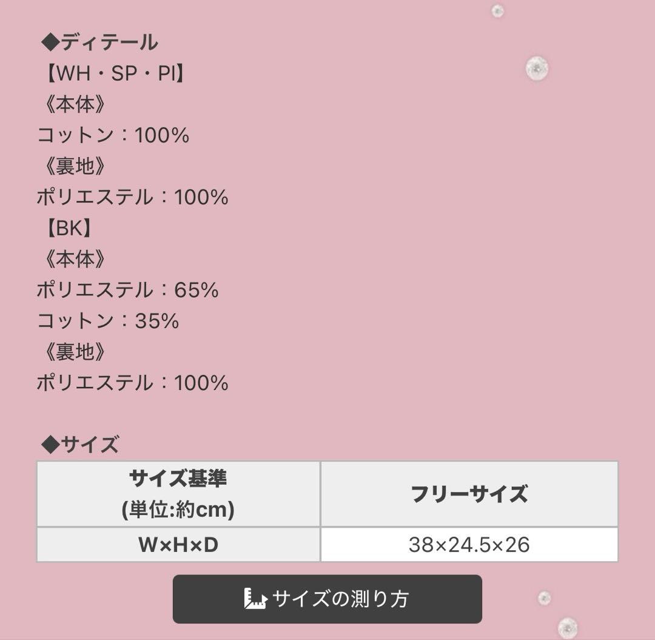This screenshot has height=640, width=655.
Task: Click the sparkle decoration near top right
Action: pos(536,68)
